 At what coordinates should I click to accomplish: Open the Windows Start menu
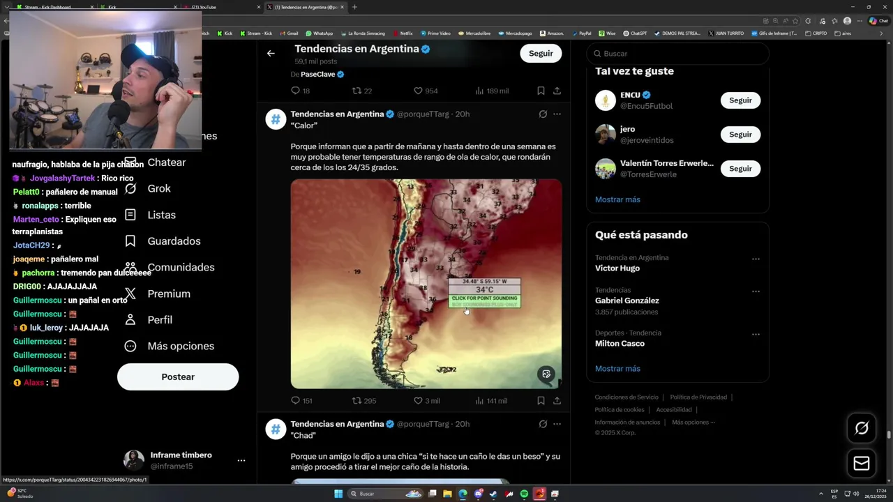(x=338, y=494)
